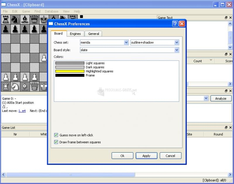Select the black pawn on d7
Screen dimensions: 234x184
34,29
